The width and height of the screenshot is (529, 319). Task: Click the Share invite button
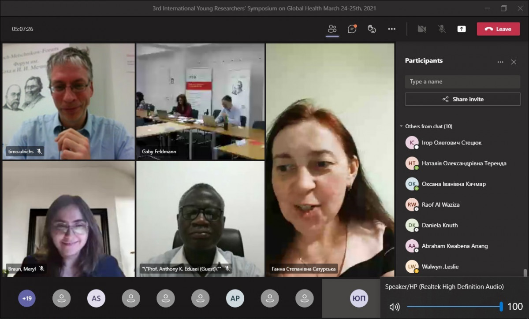462,99
